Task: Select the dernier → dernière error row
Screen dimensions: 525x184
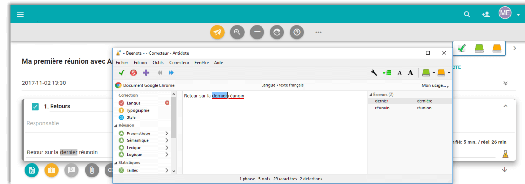Action: 410,100
